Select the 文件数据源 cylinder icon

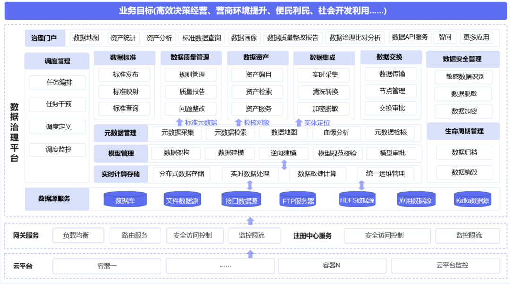coord(182,199)
